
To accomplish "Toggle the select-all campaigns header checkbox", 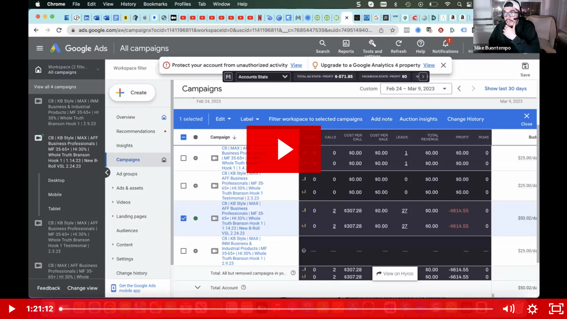I will [x=184, y=138].
